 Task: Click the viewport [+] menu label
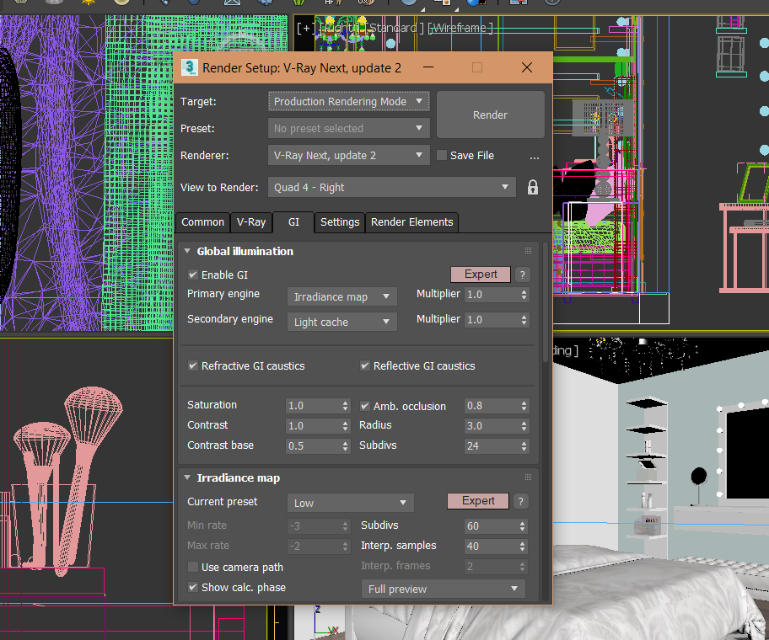click(306, 28)
